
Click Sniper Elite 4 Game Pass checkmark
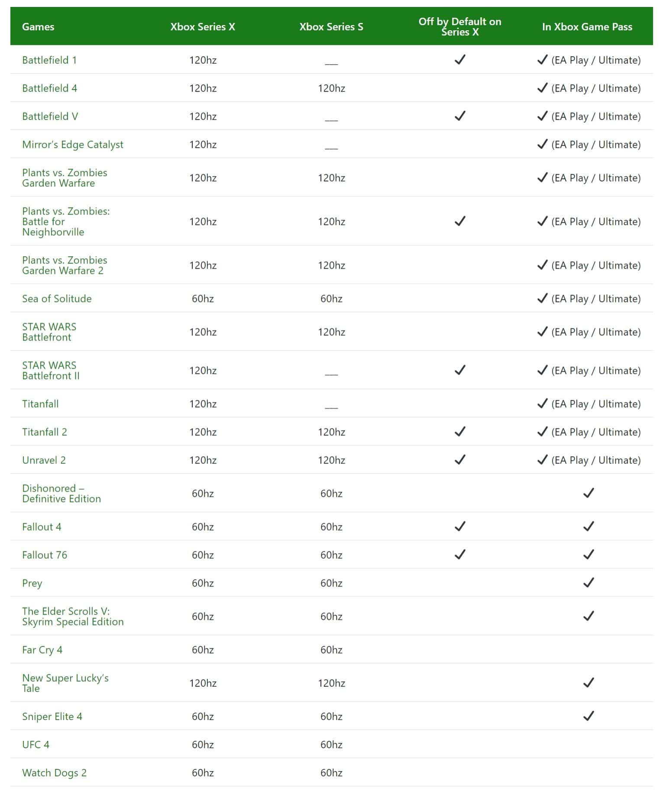coord(589,716)
